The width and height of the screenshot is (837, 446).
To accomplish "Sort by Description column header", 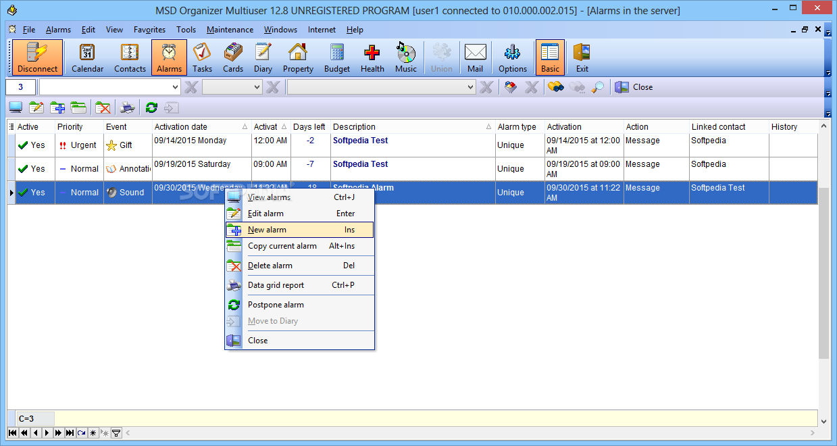I will [413, 127].
